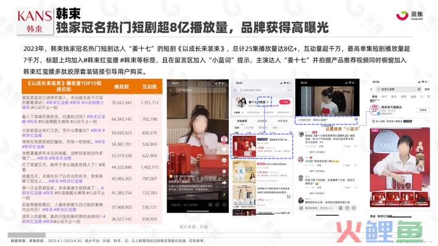Open comments bubble icon on the video

224,160
